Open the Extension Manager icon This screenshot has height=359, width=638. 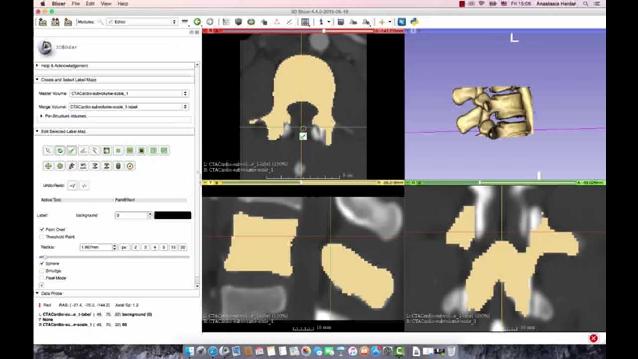point(401,22)
